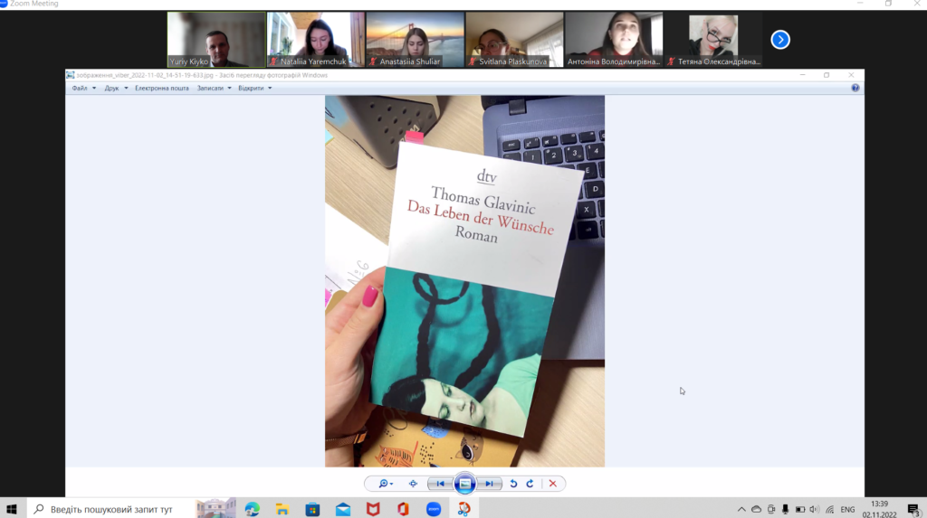The width and height of the screenshot is (927, 518).
Task: Fit photo to actual size
Action: [x=413, y=484]
